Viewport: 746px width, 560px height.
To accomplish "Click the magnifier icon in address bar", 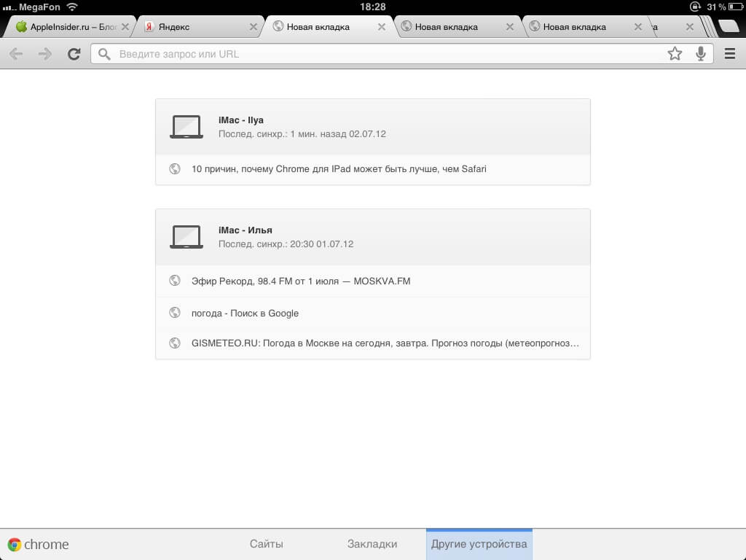I will (x=104, y=54).
